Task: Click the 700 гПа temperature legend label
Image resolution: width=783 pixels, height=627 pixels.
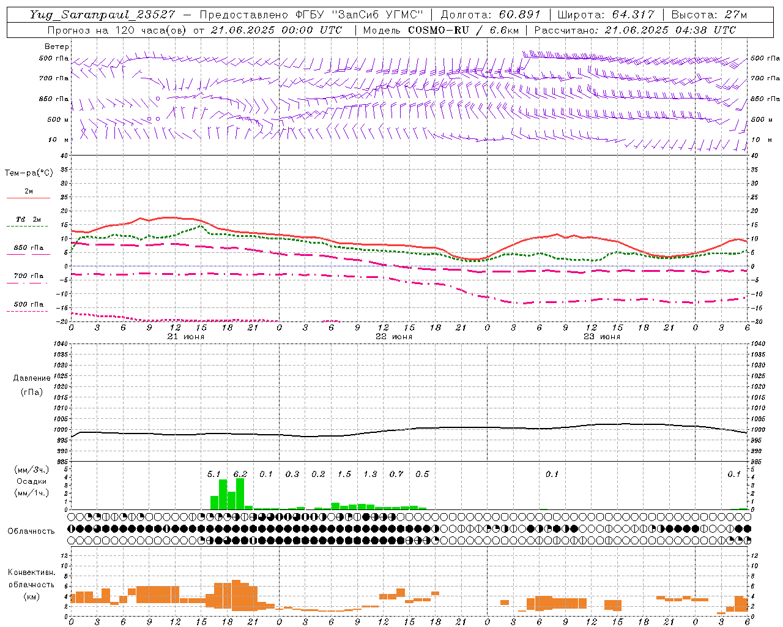Action: pos(29,276)
